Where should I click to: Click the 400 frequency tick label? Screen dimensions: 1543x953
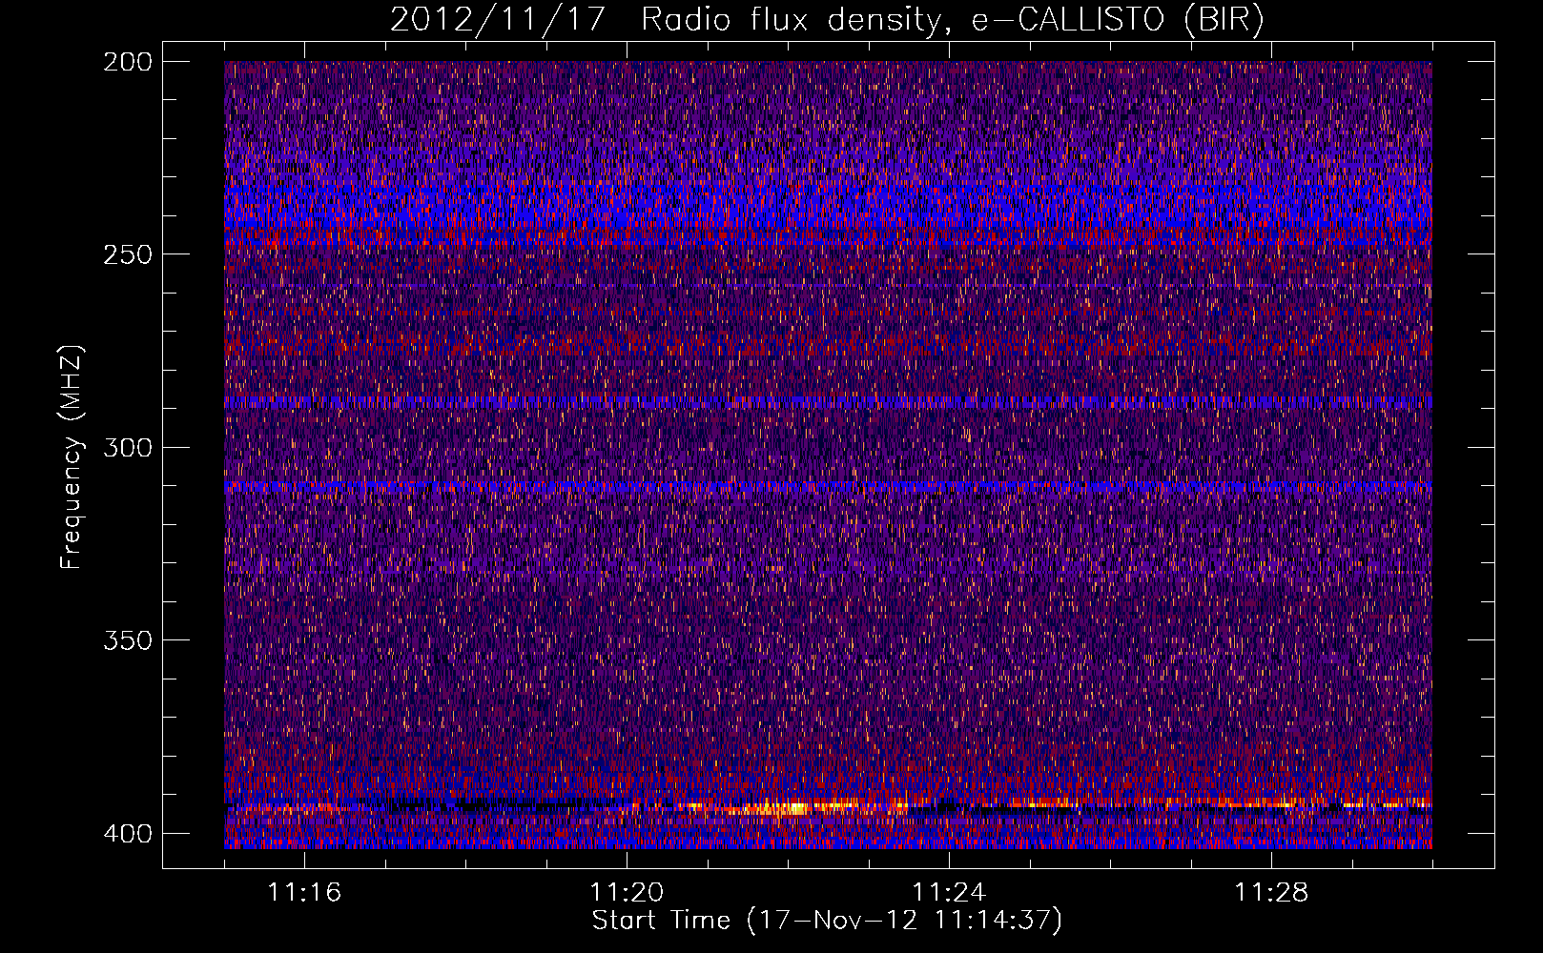point(127,833)
